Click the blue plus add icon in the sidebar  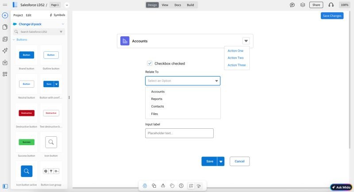pos(5,15)
